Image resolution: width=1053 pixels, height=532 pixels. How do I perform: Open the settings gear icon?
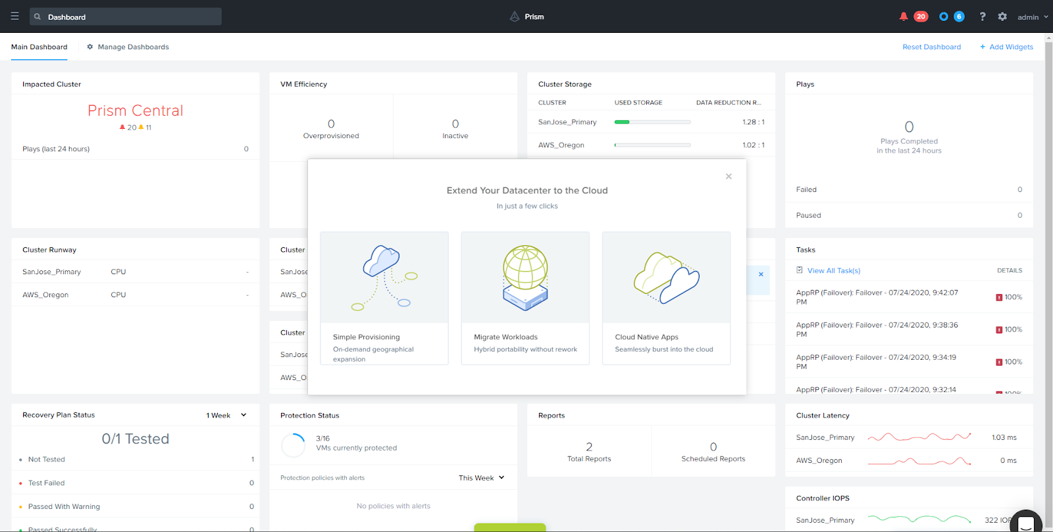coord(1002,16)
